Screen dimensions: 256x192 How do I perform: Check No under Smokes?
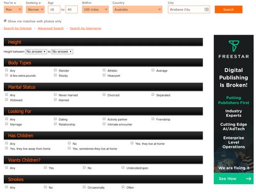[x=45, y=187]
